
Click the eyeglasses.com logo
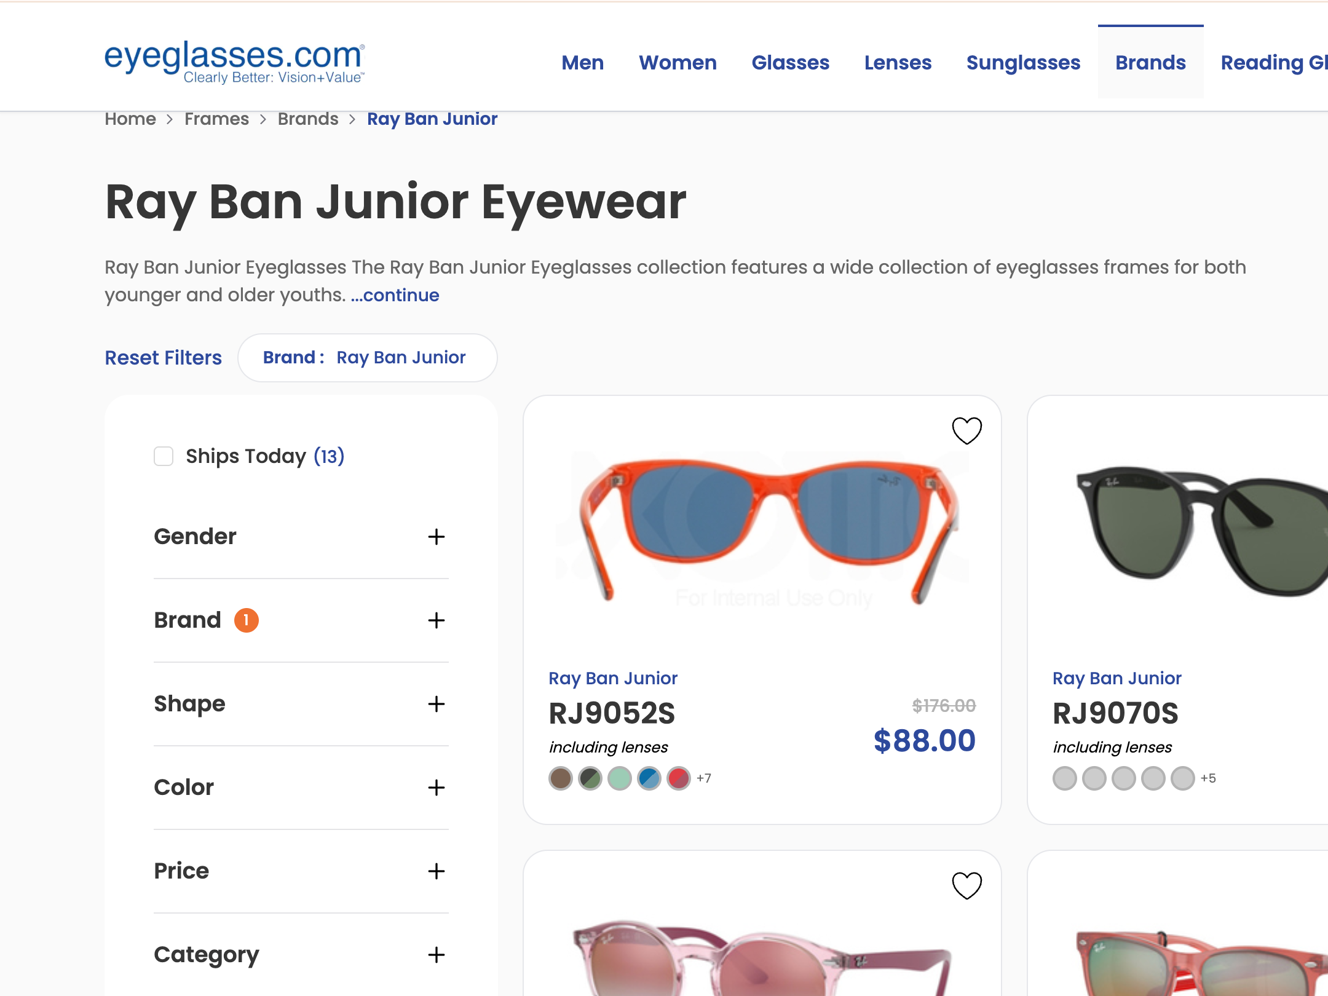coord(234,61)
